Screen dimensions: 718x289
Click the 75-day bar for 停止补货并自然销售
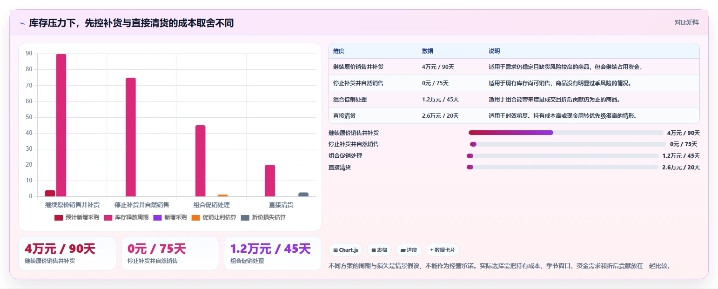pyautogui.click(x=131, y=137)
